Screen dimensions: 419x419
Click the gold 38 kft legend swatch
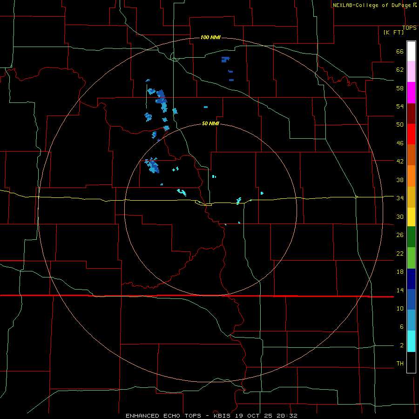click(411, 197)
